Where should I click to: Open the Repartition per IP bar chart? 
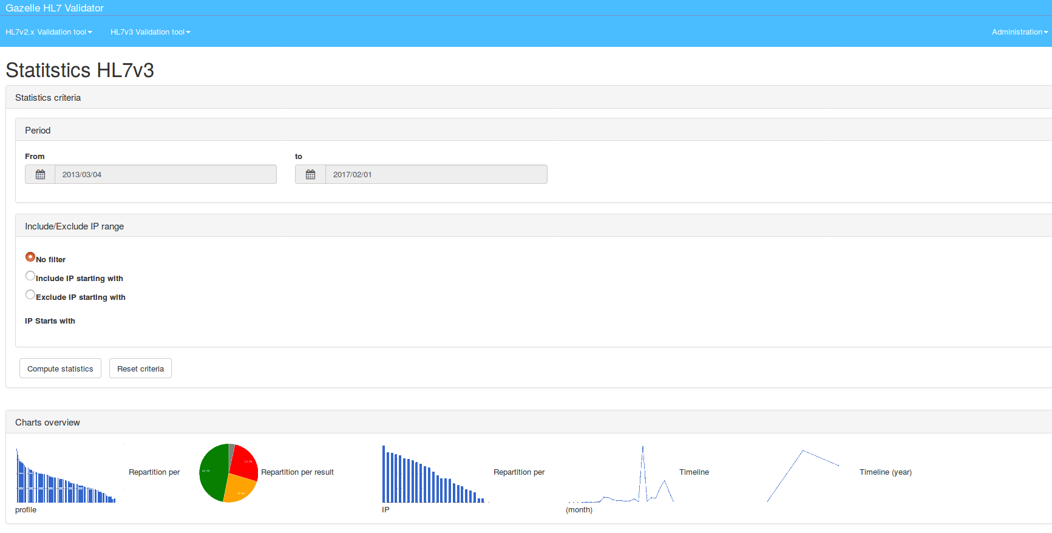[x=433, y=475]
